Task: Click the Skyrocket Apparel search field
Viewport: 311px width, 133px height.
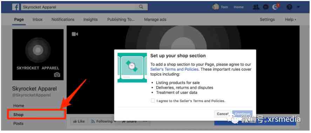Action: pyautogui.click(x=84, y=7)
